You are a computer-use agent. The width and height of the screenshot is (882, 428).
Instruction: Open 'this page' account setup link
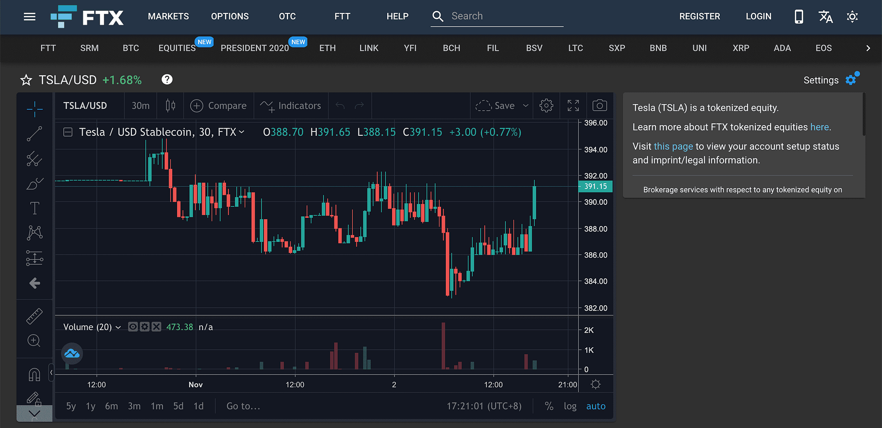[x=673, y=146]
